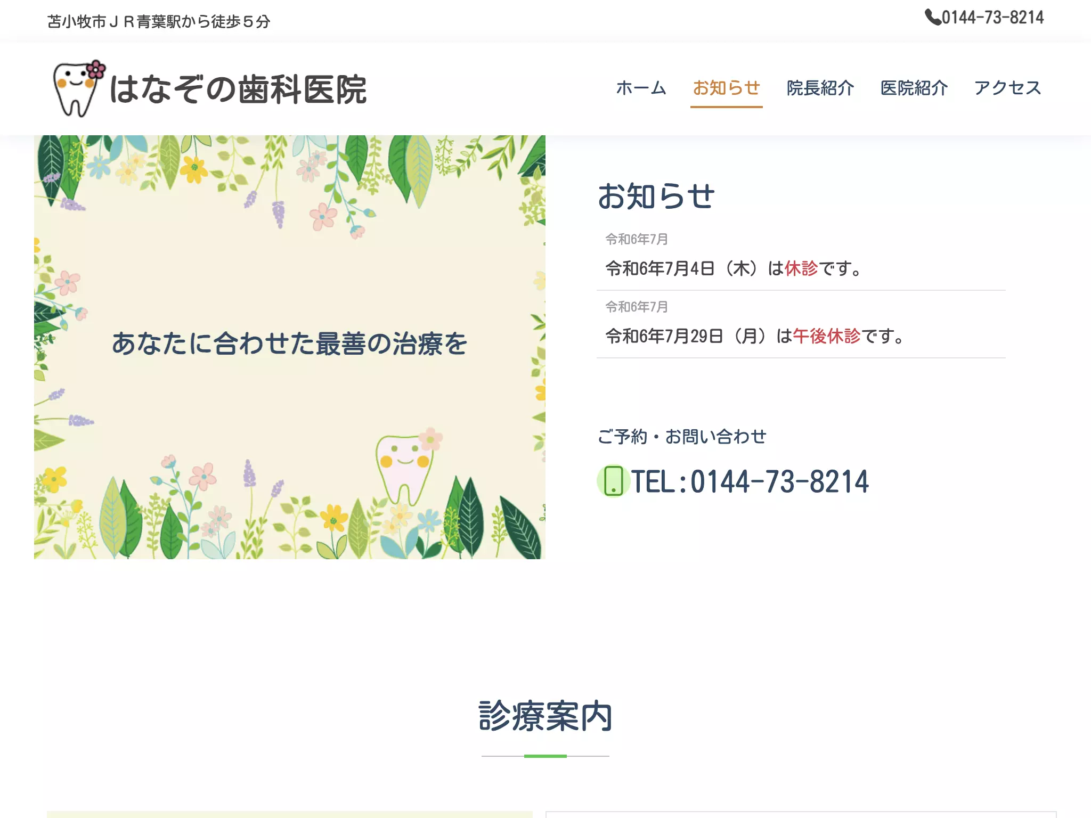The image size is (1091, 818).
Task: Go to 医院紹介 in navigation
Action: click(x=914, y=88)
